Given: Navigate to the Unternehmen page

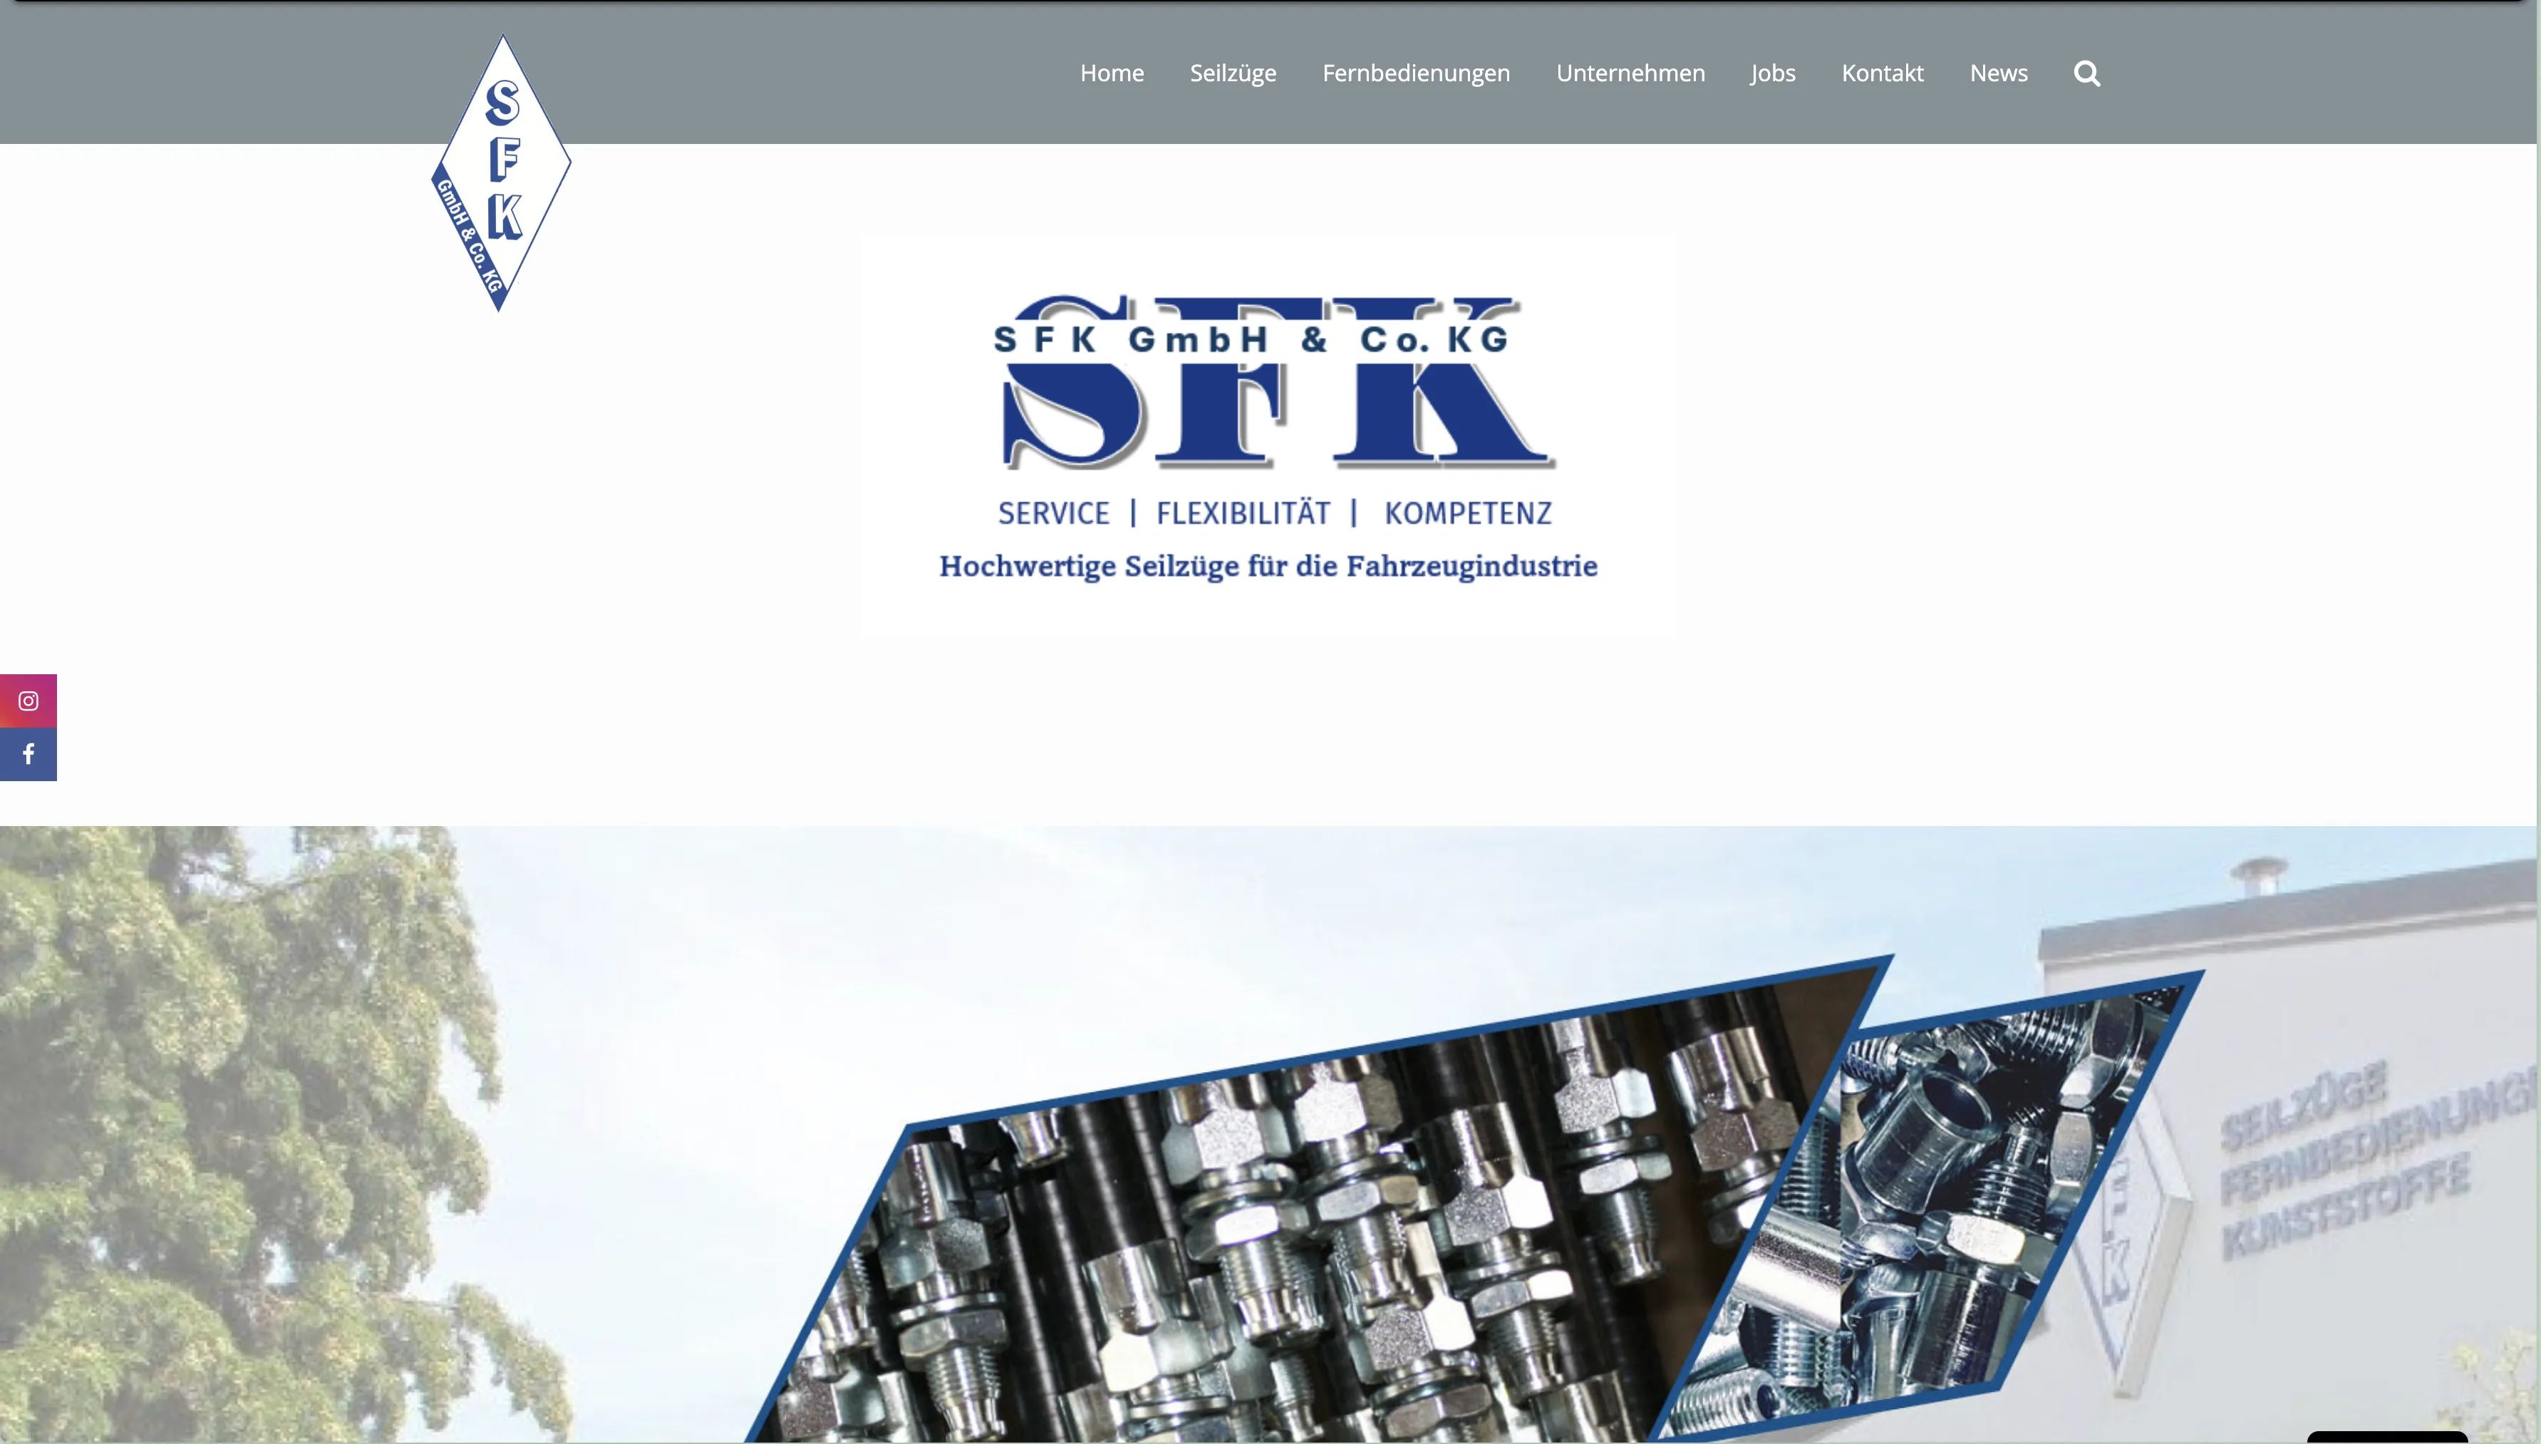Looking at the screenshot, I should coord(1631,73).
